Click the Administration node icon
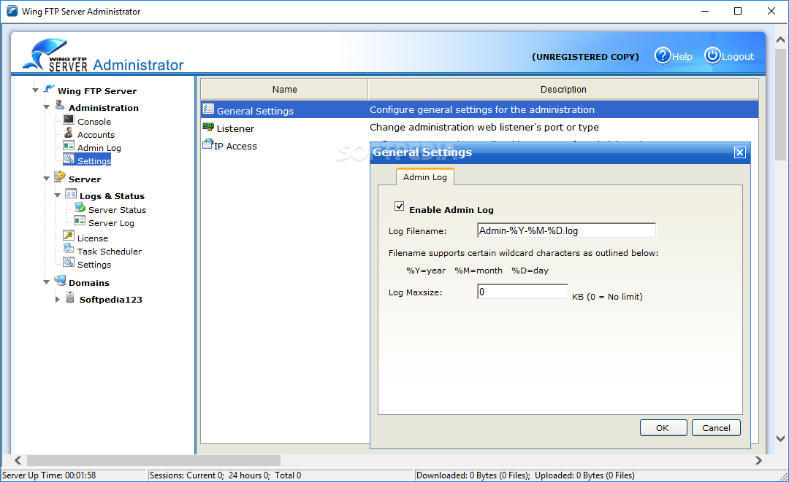Image resolution: width=789 pixels, height=482 pixels. click(x=60, y=105)
